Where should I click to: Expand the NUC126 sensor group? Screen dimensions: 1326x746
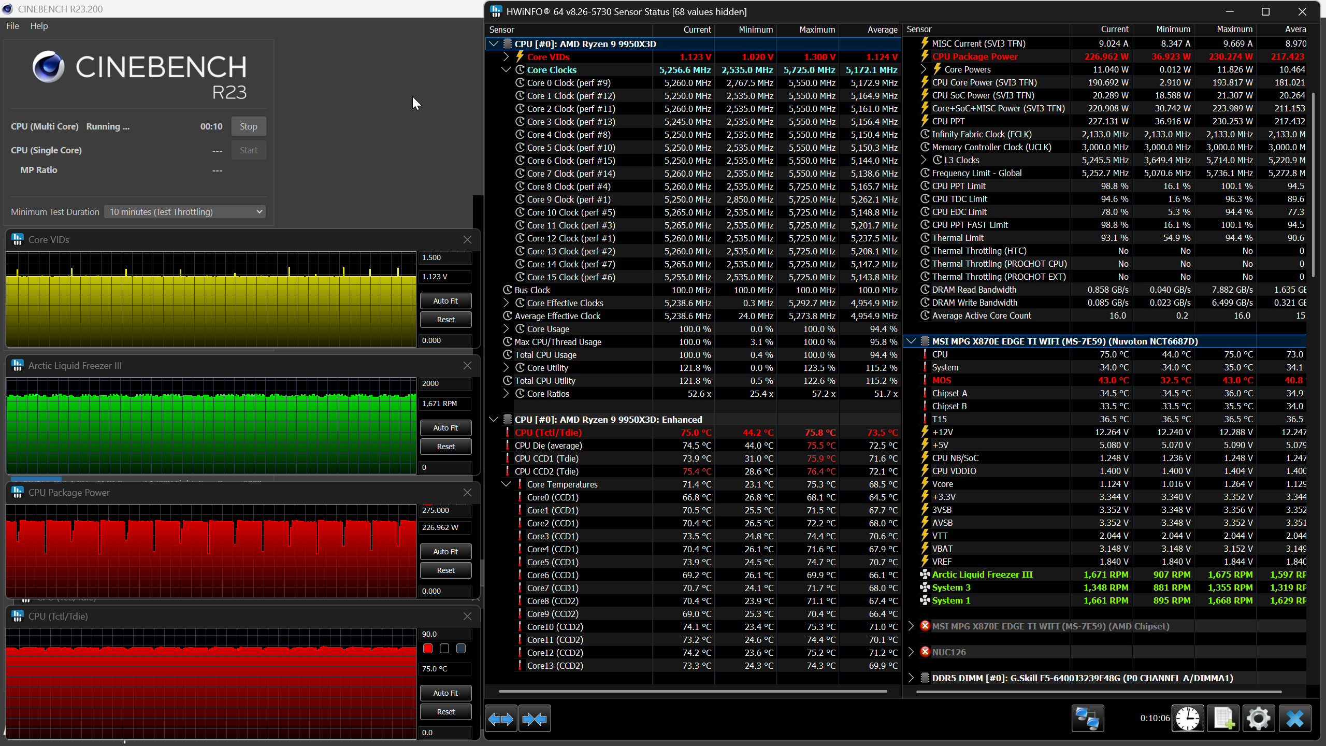911,652
